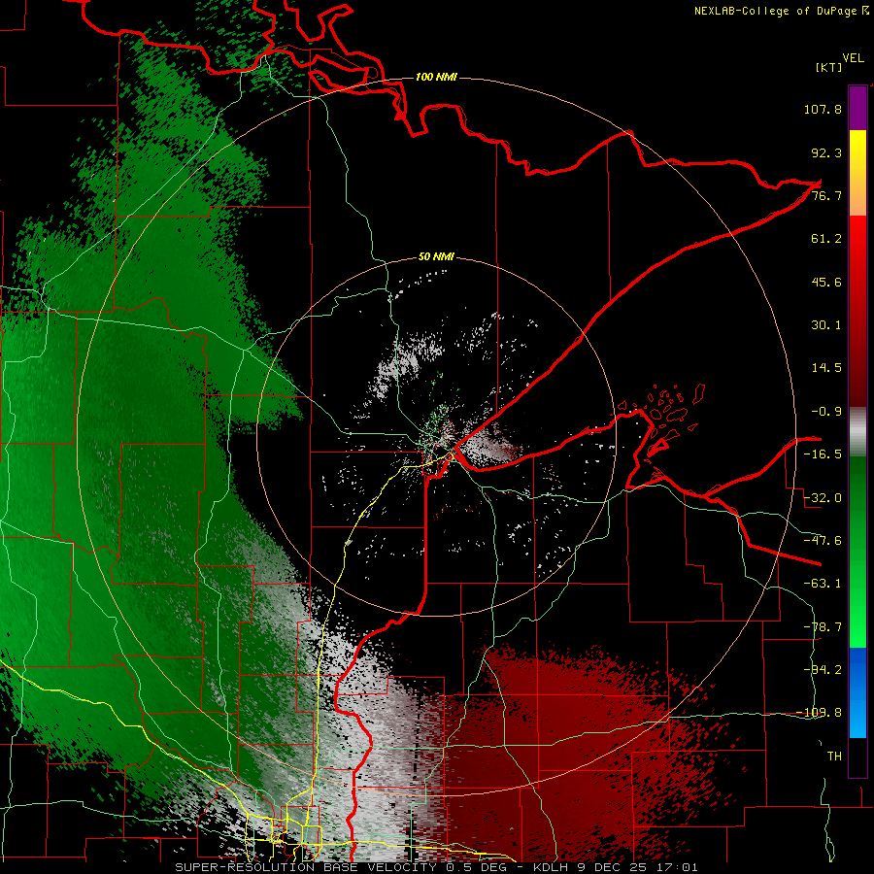This screenshot has width=874, height=874.
Task: Click the 61.2 velocity scale value
Action: (x=826, y=239)
